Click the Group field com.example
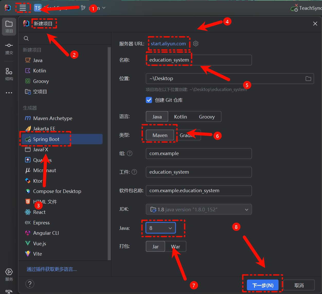322x294 pixels. (199, 154)
